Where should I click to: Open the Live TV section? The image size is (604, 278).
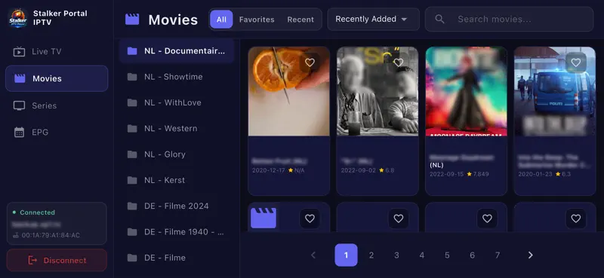57,51
